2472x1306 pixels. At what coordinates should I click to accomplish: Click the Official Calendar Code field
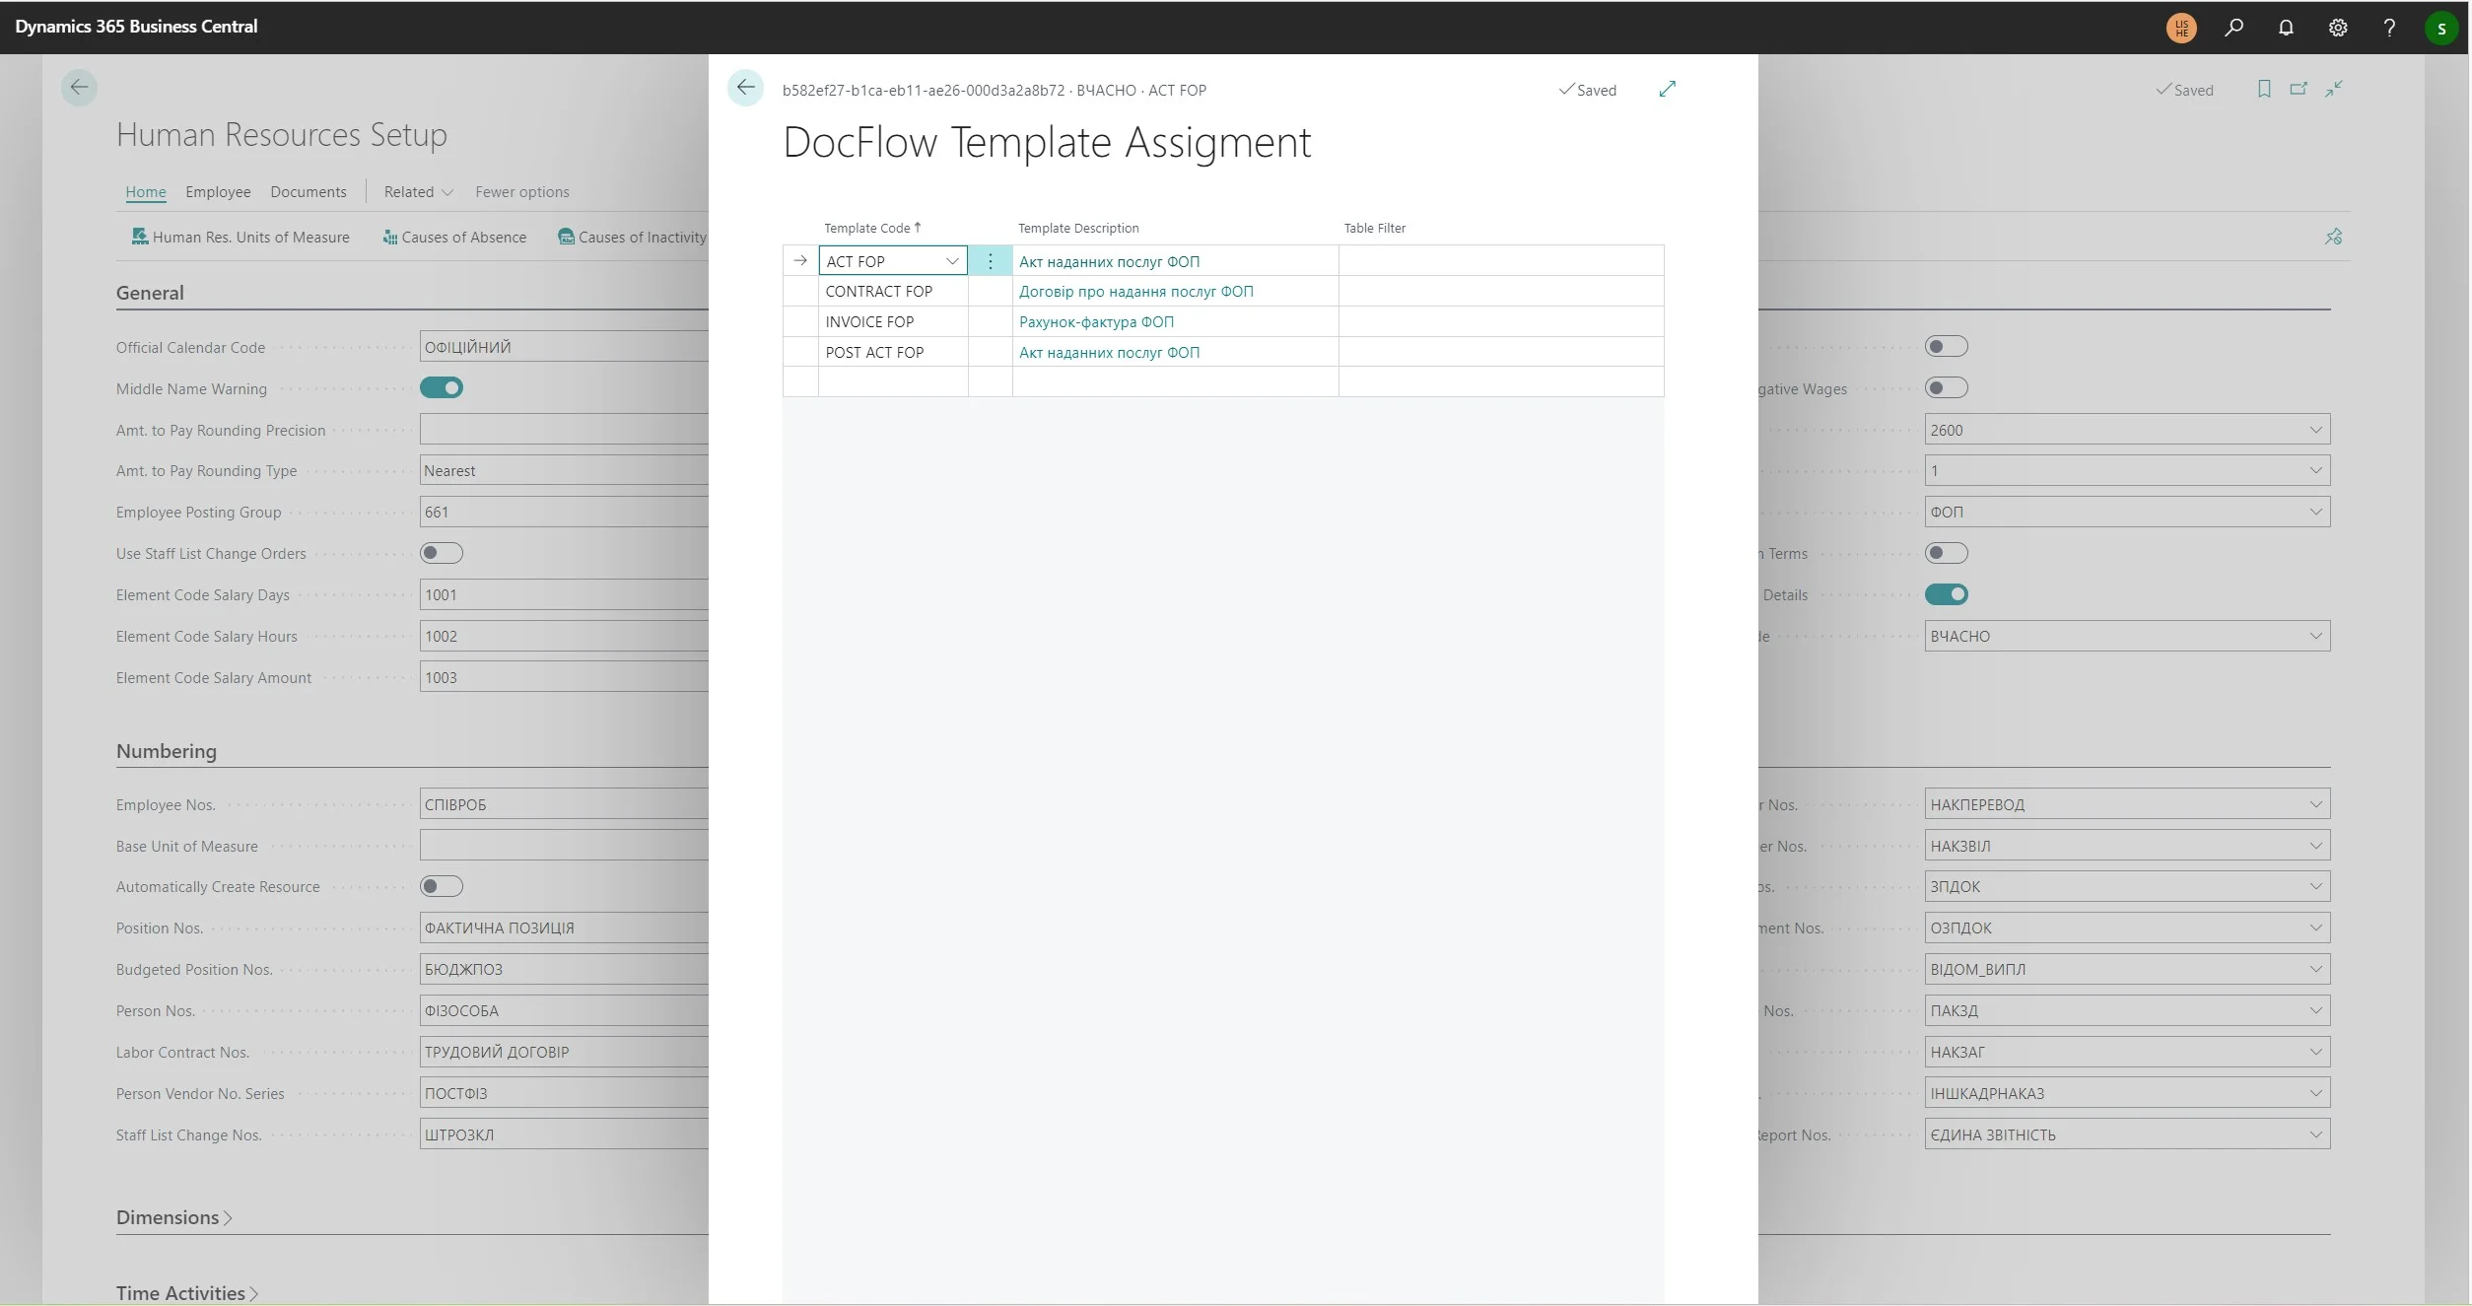(563, 347)
